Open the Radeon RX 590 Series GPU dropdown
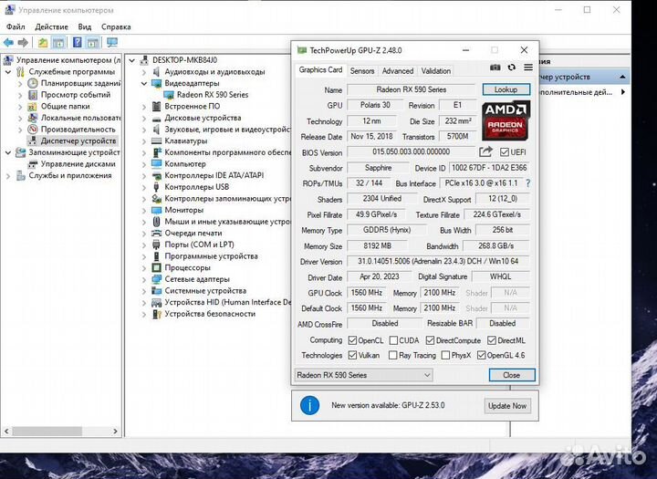657x479 pixels. [364, 375]
